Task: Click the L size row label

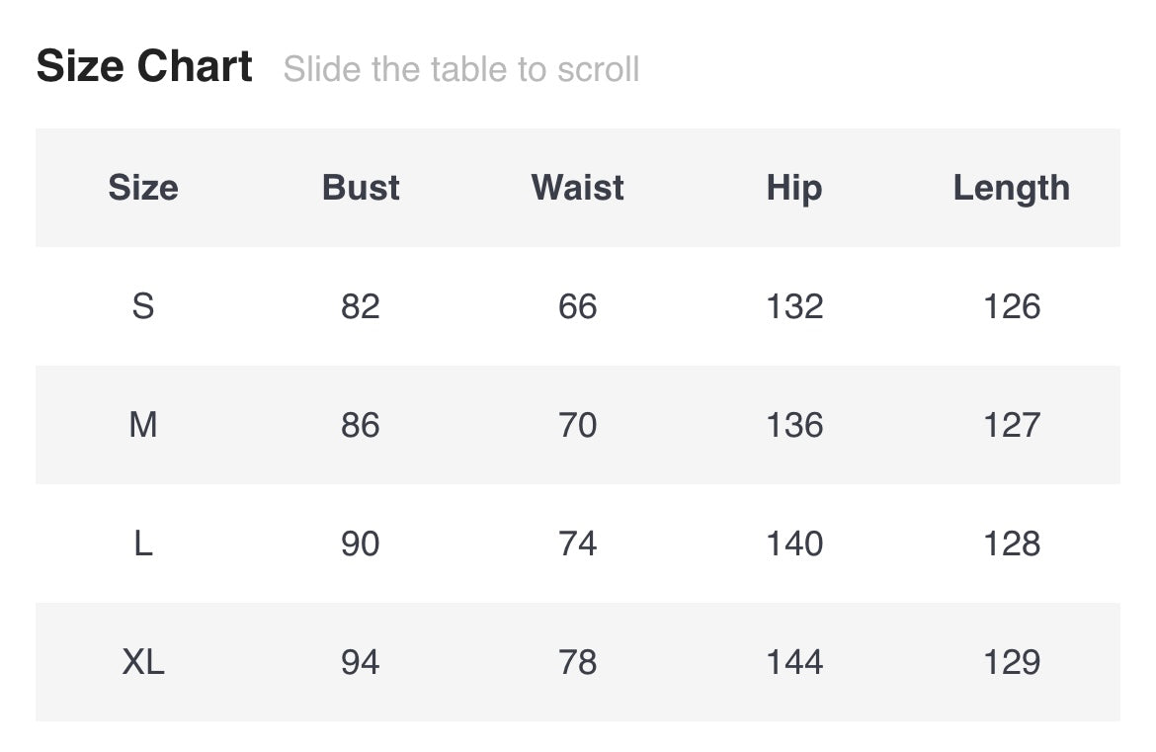Action: (x=143, y=543)
